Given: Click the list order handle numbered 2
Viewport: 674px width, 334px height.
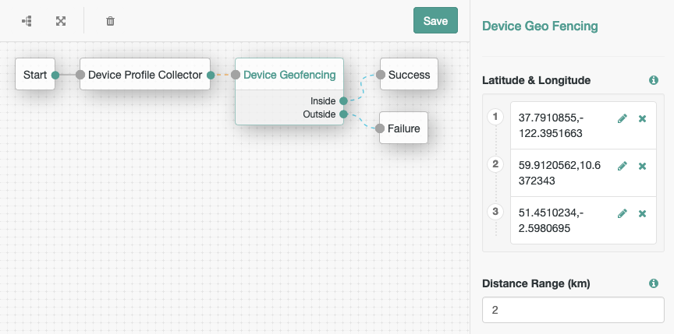Looking at the screenshot, I should 495,164.
